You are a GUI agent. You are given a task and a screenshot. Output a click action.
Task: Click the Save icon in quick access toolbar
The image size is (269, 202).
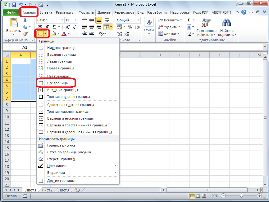click(14, 5)
